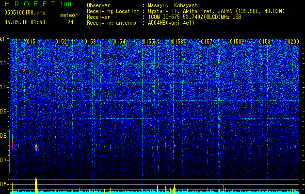Click the 'Observer' field label
Viewport: 305px width, 194px height.
tap(98, 5)
